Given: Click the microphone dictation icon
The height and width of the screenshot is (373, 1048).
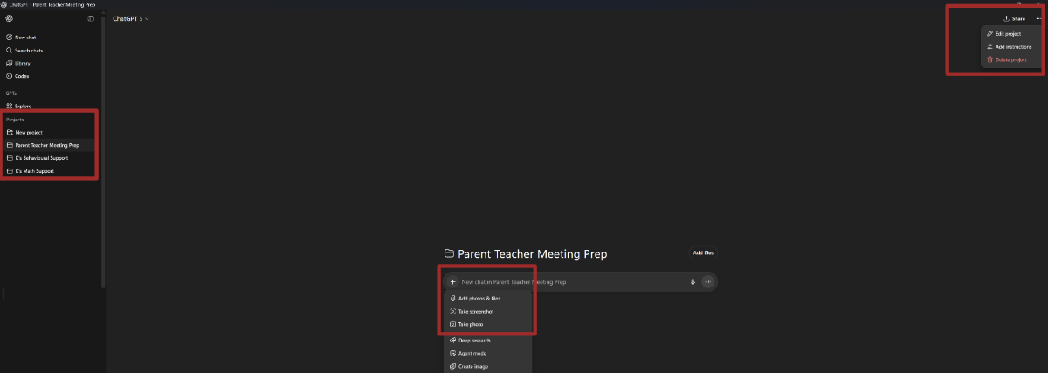Looking at the screenshot, I should click(693, 281).
